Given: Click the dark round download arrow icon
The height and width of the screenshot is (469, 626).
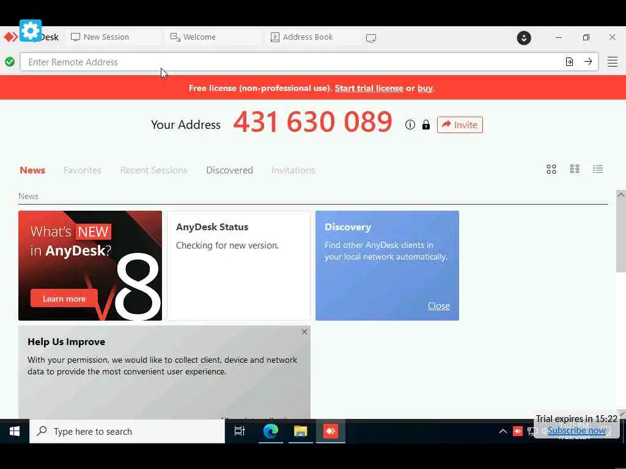Looking at the screenshot, I should pos(524,38).
